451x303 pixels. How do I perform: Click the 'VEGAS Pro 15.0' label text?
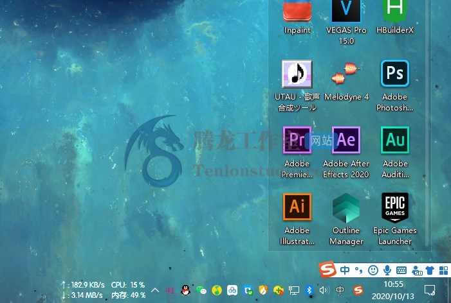click(x=346, y=35)
